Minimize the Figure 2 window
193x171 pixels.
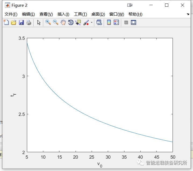pos(151,5)
